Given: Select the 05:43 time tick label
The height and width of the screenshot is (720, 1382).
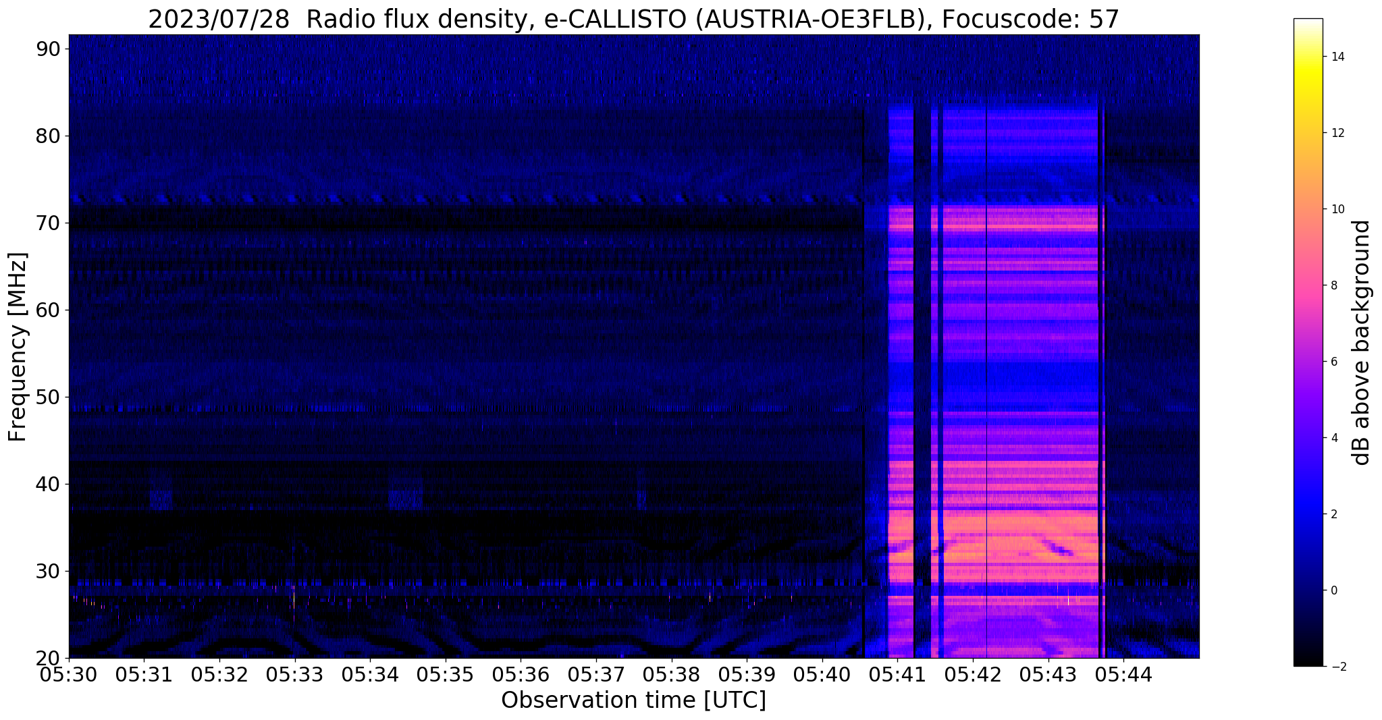Looking at the screenshot, I should pyautogui.click(x=1048, y=675).
